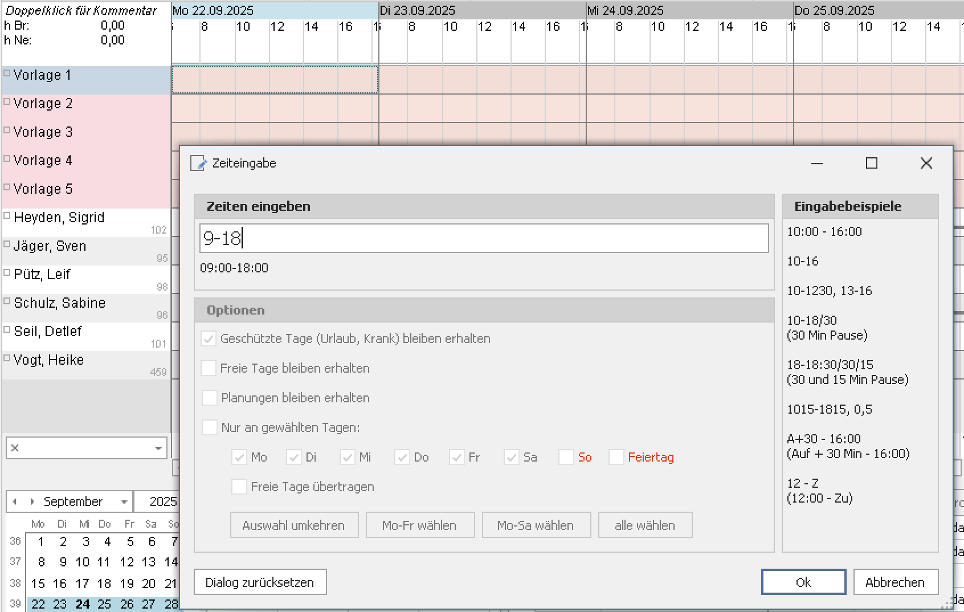Click the Zeiteingabe dialog title icon
The image size is (964, 612).
click(x=198, y=163)
